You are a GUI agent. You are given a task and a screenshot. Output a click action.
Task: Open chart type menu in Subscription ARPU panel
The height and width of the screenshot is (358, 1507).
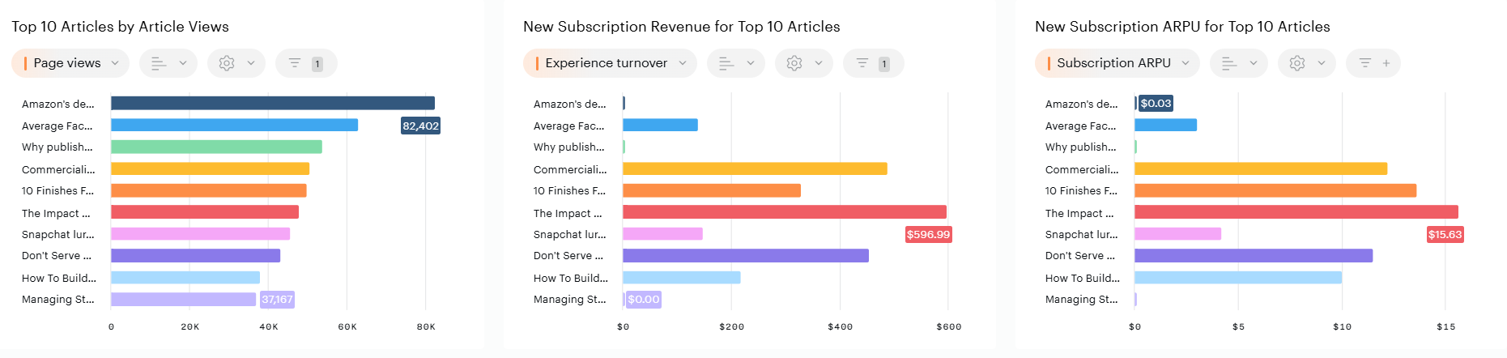(1238, 63)
